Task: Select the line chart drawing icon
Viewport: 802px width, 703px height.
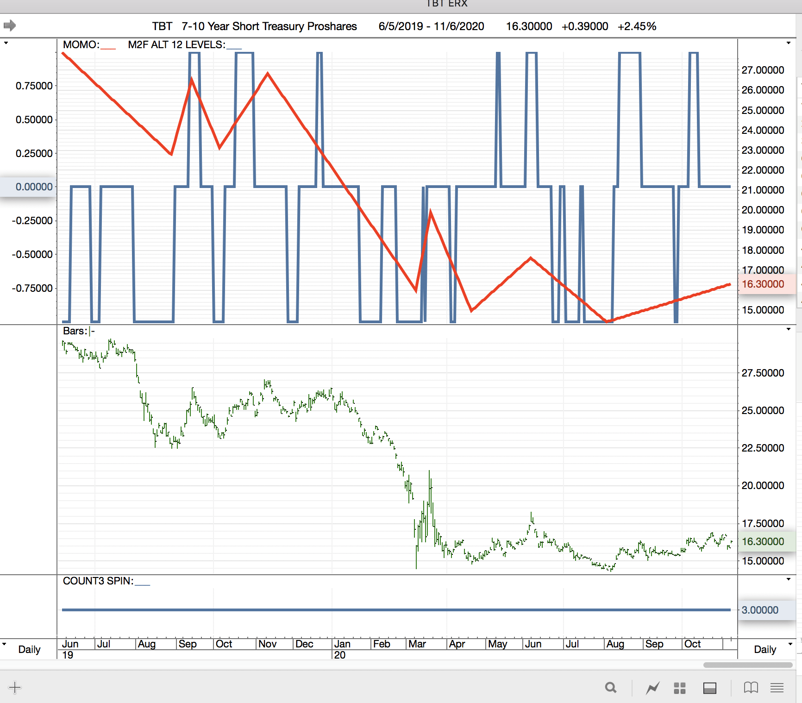Action: click(653, 688)
